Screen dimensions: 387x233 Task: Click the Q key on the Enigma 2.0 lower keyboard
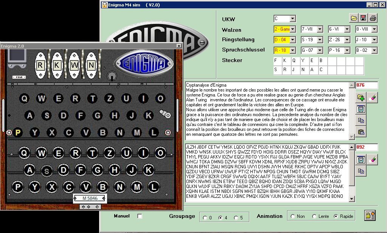[24, 153]
